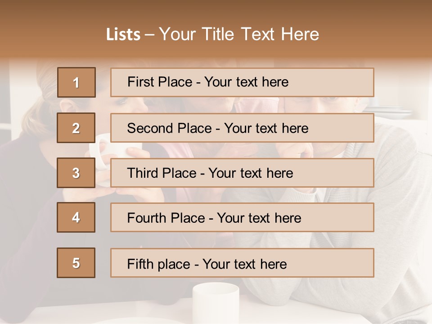Select the number 2 box
Screen dimensions: 432x324
click(76, 128)
